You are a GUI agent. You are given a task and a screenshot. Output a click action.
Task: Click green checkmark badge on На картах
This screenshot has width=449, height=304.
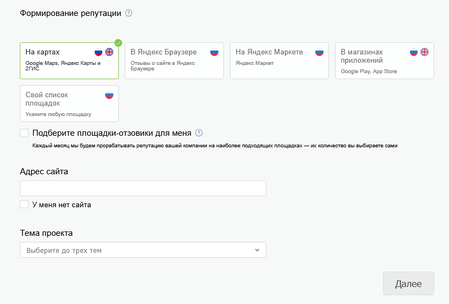pyautogui.click(x=118, y=43)
